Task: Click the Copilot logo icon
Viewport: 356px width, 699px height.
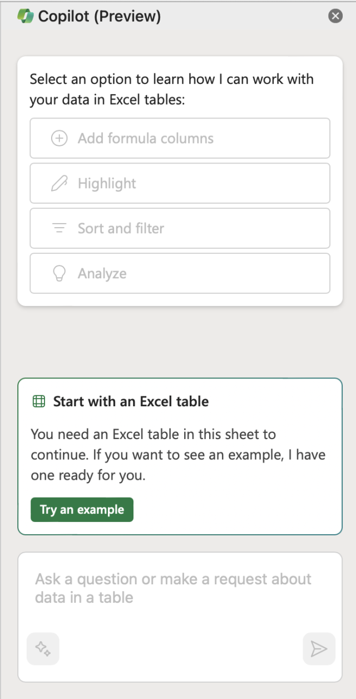Action: (x=26, y=16)
